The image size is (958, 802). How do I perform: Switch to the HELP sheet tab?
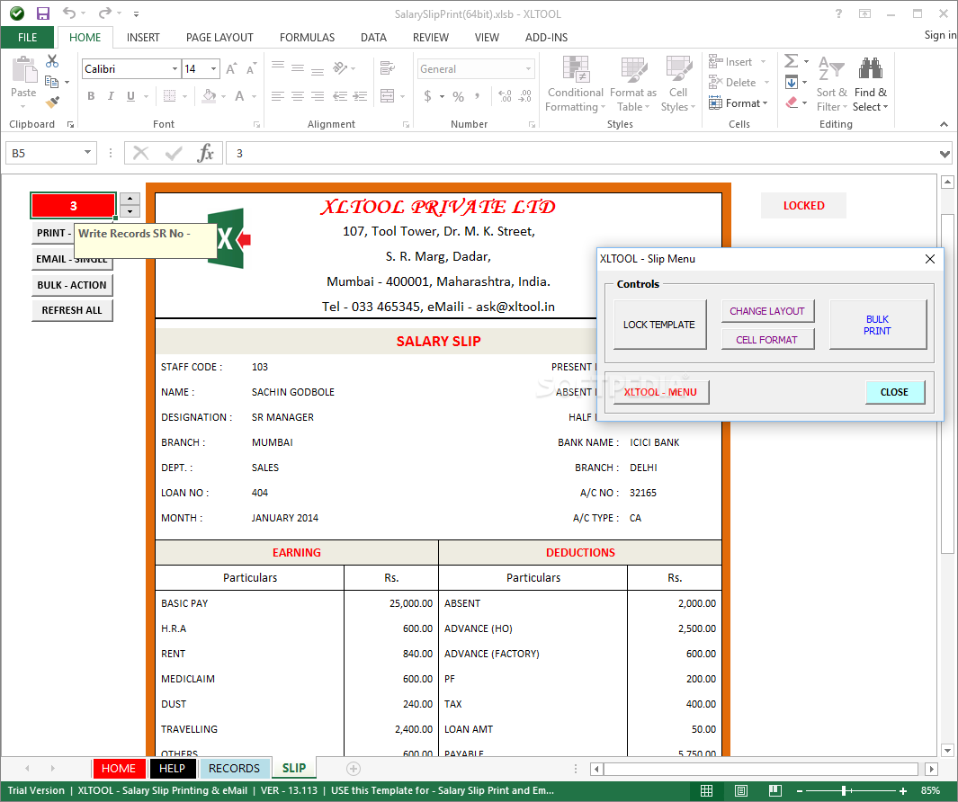173,769
